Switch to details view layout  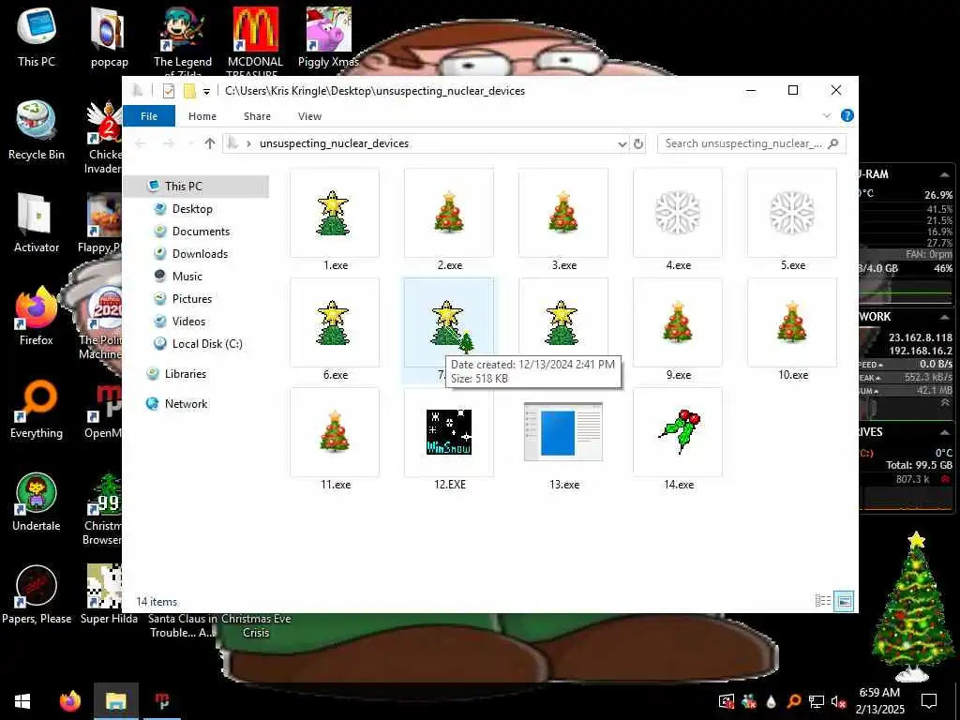(823, 601)
